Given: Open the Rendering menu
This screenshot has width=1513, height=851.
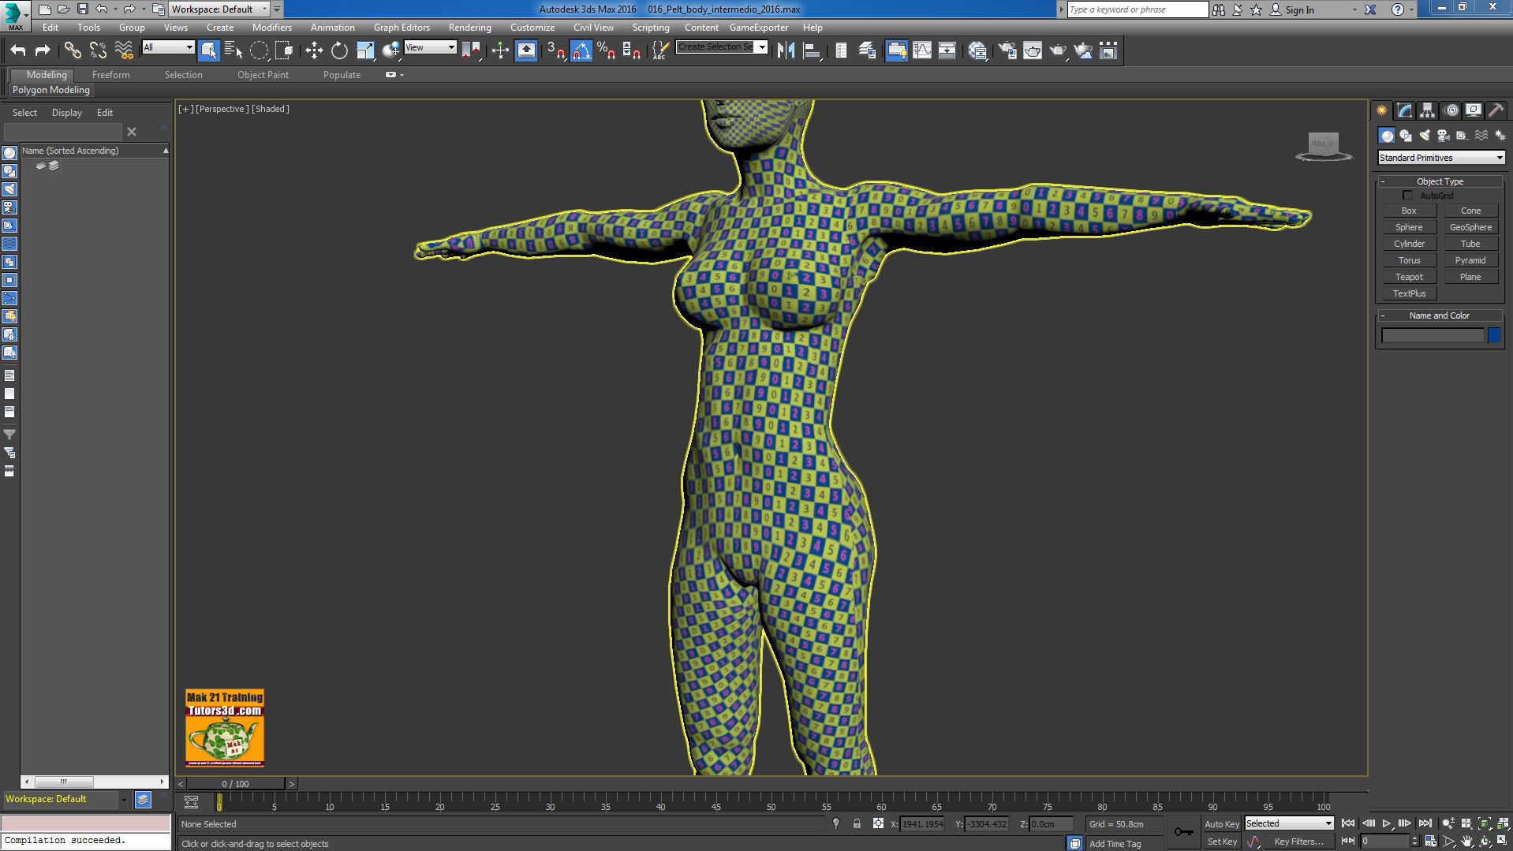Looking at the screenshot, I should pyautogui.click(x=469, y=28).
